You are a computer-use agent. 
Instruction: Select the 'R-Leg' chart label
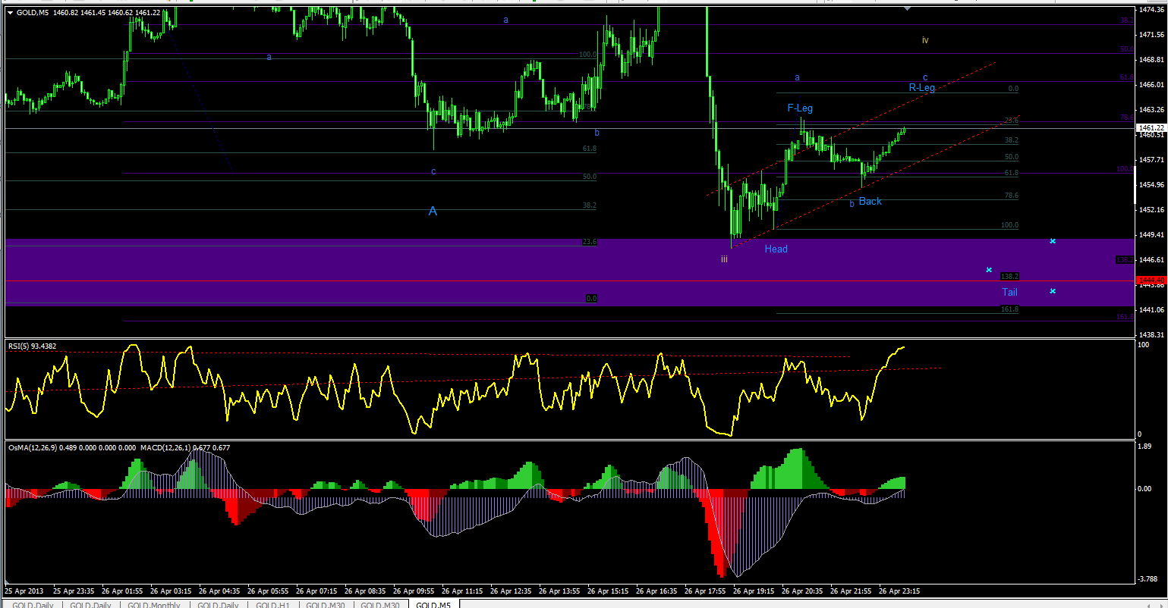point(922,88)
